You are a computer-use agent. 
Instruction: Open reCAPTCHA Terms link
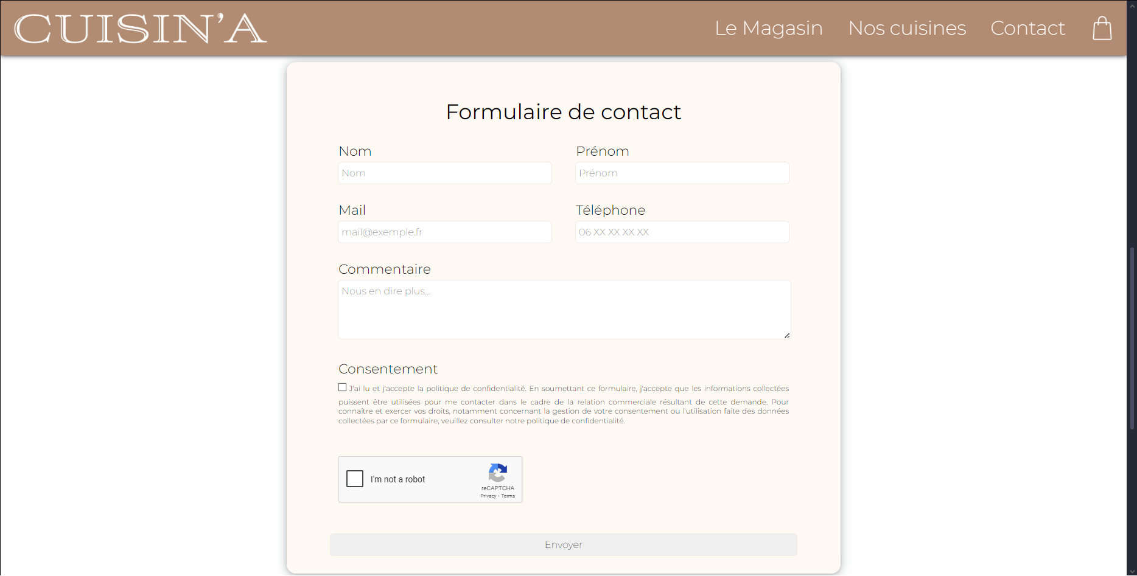pyautogui.click(x=508, y=496)
